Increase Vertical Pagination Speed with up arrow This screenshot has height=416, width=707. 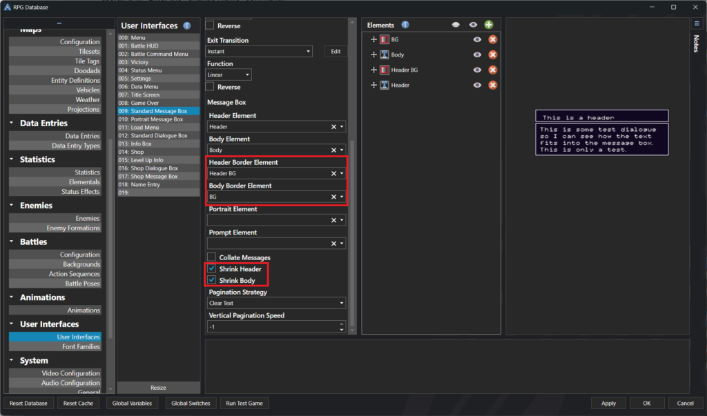341,324
